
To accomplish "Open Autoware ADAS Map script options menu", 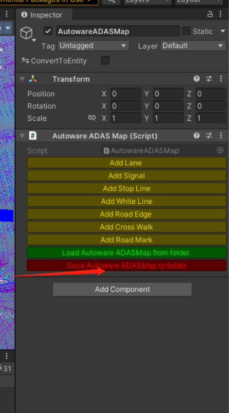I will point(221,136).
